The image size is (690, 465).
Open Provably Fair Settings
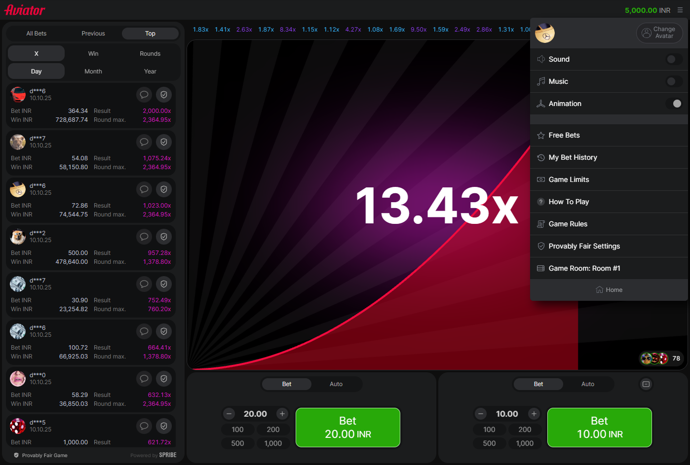click(584, 246)
